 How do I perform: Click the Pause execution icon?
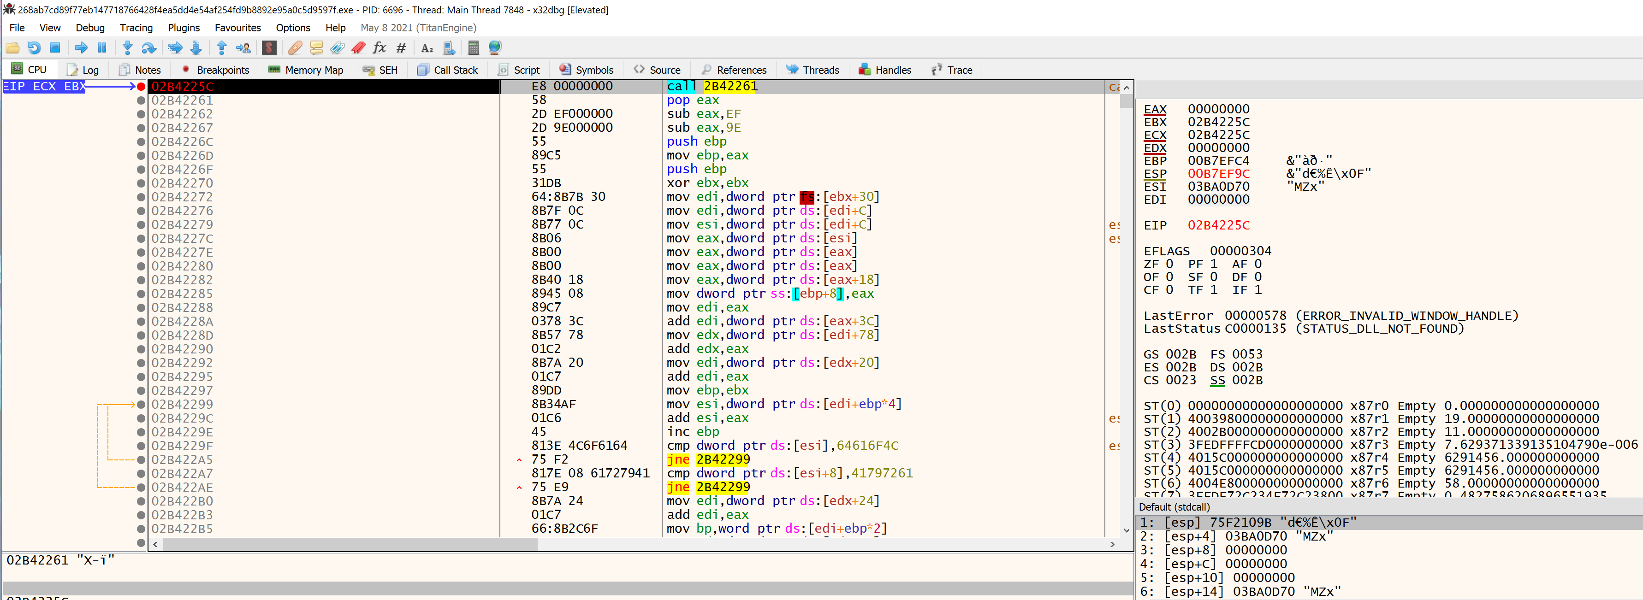click(102, 48)
